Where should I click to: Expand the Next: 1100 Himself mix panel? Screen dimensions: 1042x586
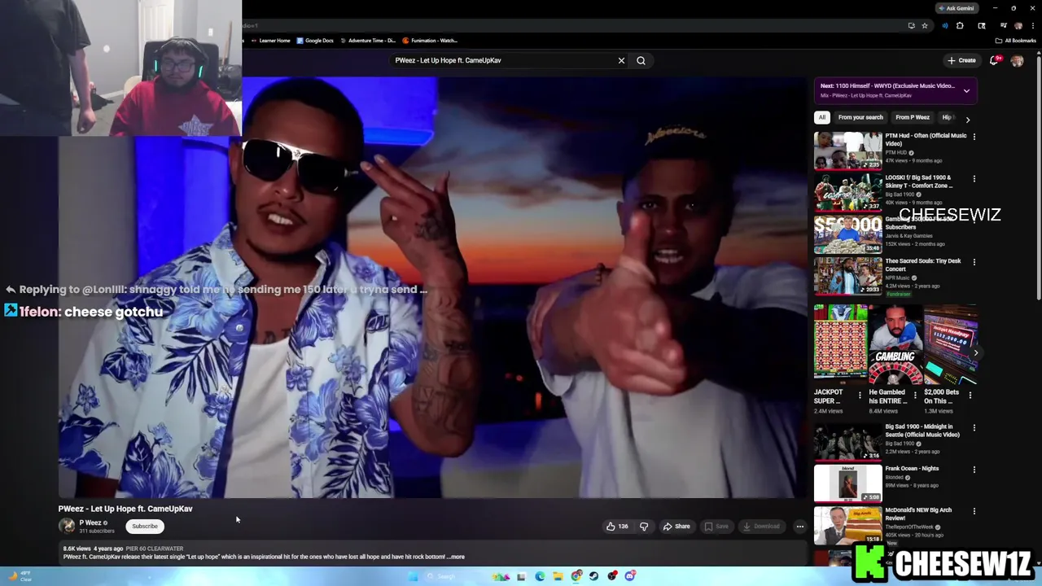[966, 90]
